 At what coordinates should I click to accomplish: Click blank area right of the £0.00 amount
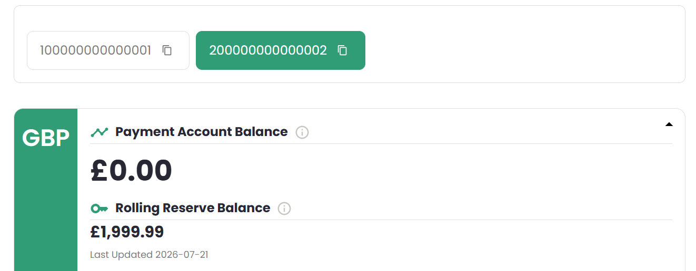coord(421,171)
